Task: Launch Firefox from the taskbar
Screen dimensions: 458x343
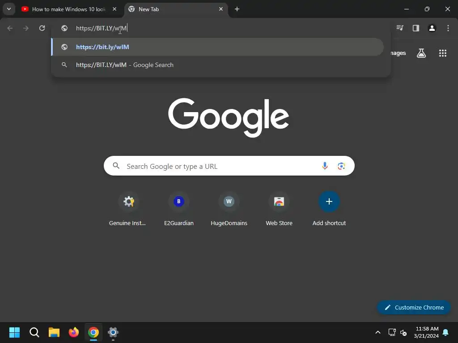Action: tap(74, 332)
